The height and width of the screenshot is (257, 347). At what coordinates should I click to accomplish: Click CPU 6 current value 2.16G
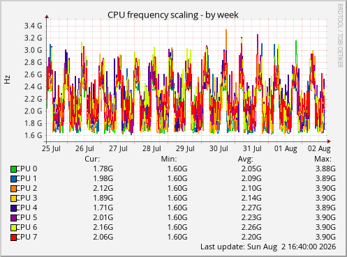click(x=103, y=227)
